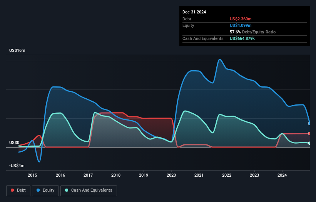Click the 2018 x-axis label
This screenshot has height=202, width=316.
[116, 175]
